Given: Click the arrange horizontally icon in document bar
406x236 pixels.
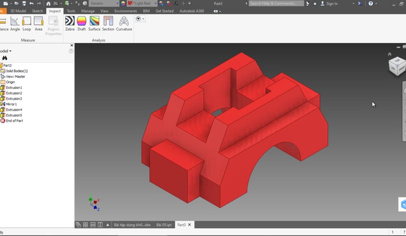Looking at the screenshot, I should point(93,224).
